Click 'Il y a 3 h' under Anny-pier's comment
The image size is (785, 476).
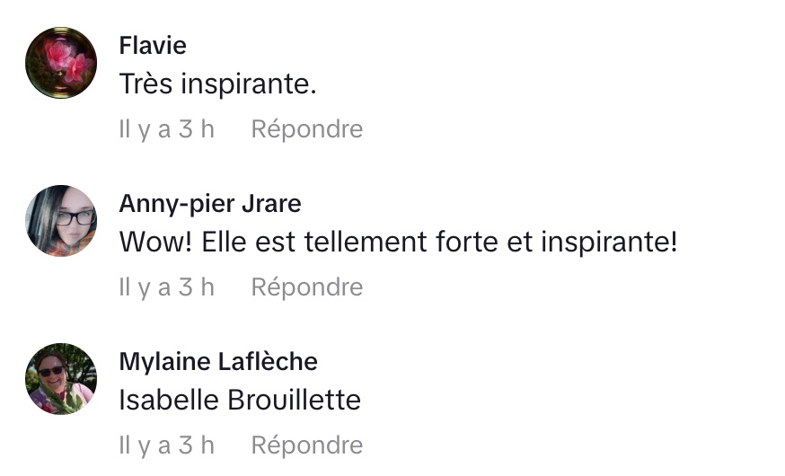(x=167, y=287)
